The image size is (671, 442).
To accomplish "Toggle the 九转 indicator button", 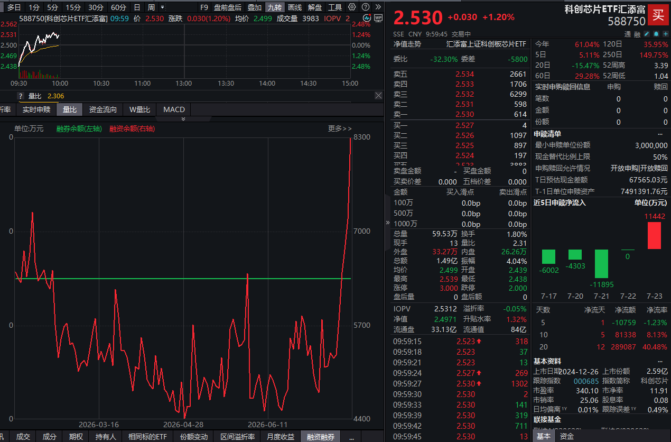I will click(274, 7).
